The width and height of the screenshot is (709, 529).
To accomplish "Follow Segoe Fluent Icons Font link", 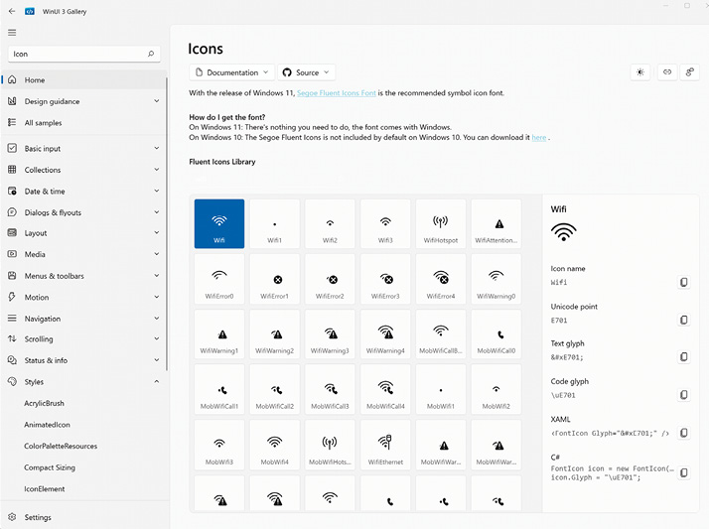I will (x=337, y=93).
